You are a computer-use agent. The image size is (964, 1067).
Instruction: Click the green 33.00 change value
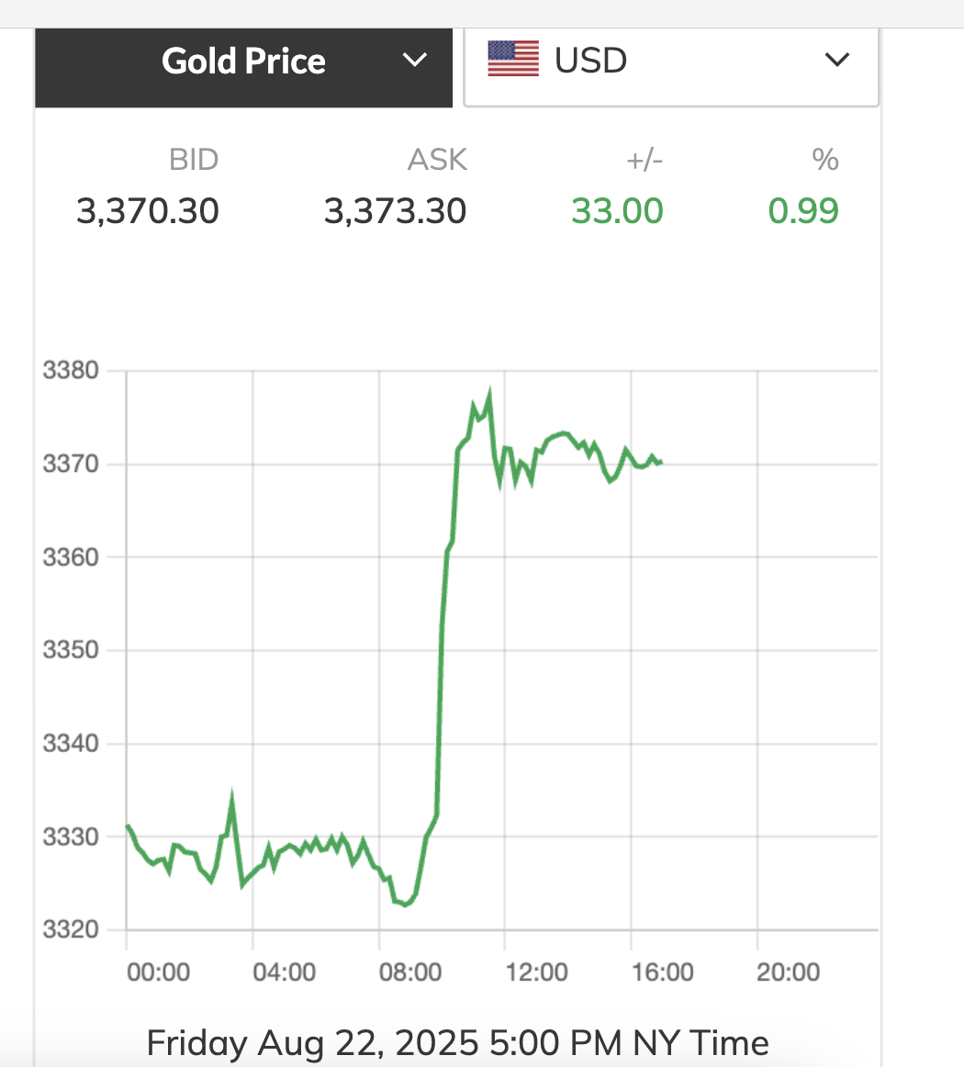pos(617,211)
